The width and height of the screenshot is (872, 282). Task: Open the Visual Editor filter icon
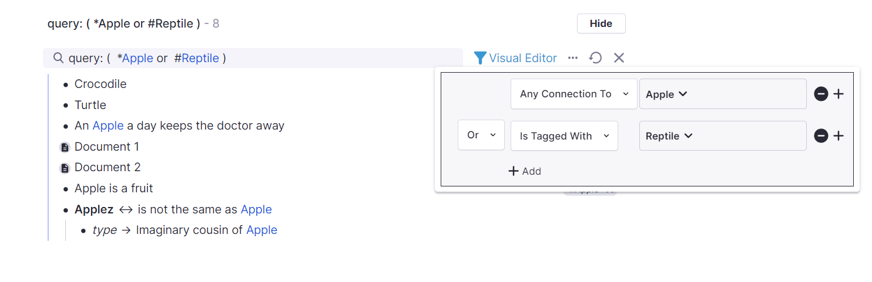point(480,58)
